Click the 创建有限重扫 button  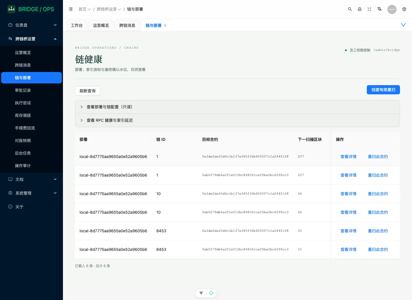point(383,90)
